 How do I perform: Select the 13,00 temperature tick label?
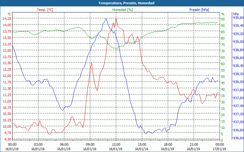coord(7,50)
